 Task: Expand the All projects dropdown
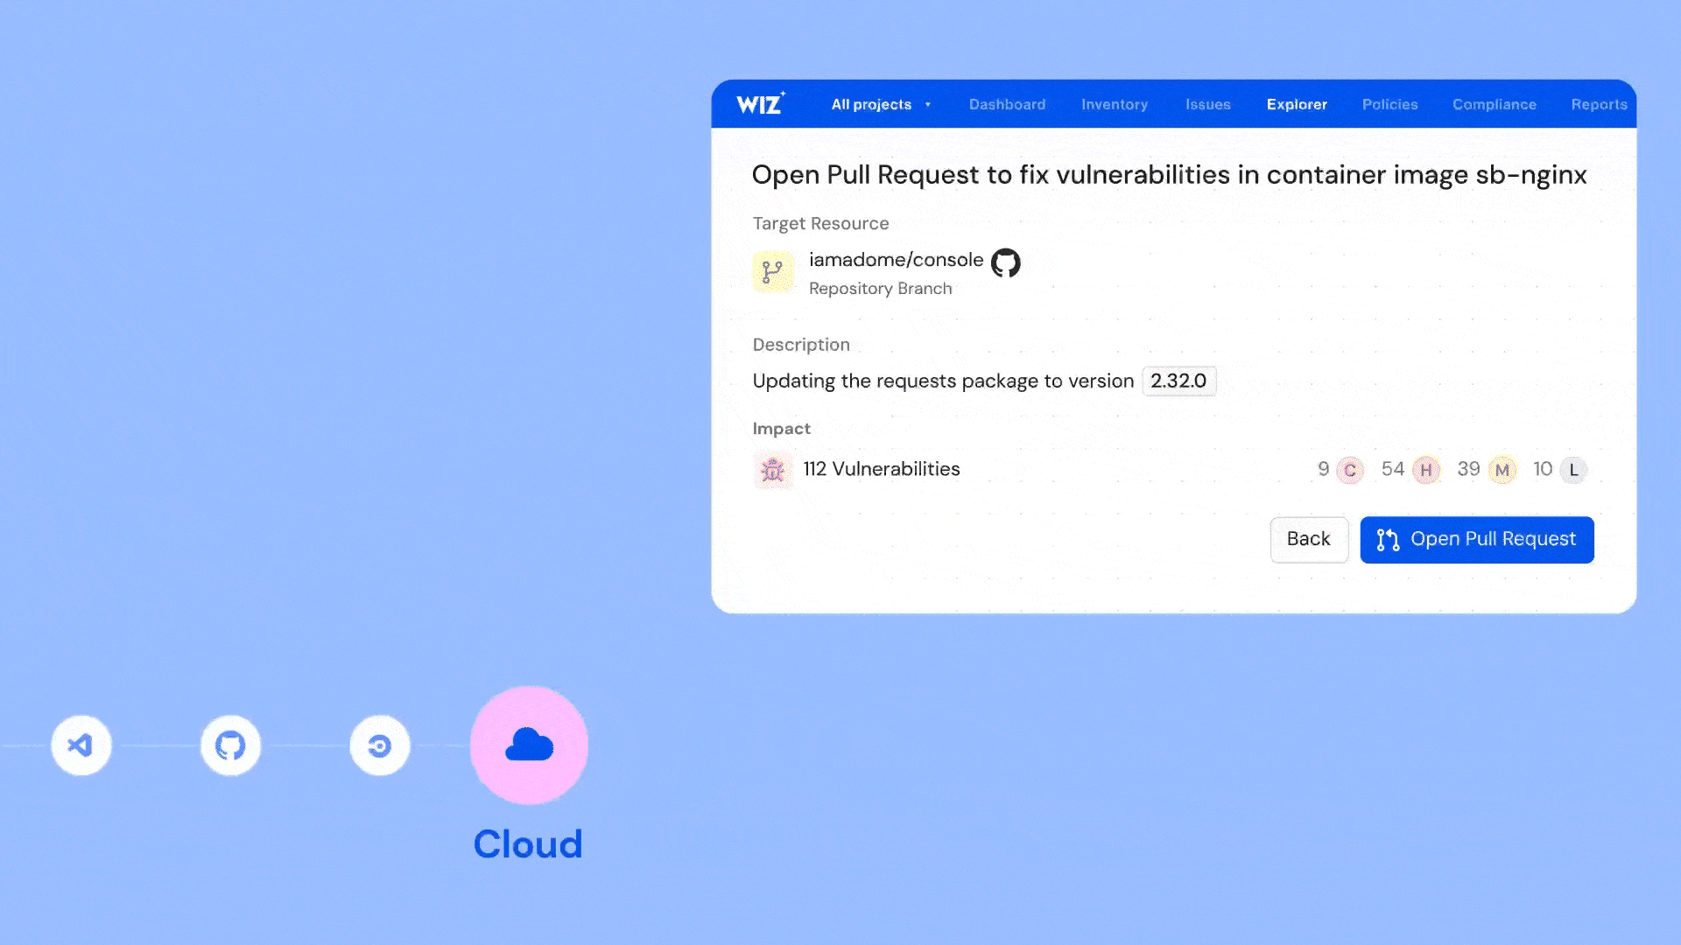881,104
